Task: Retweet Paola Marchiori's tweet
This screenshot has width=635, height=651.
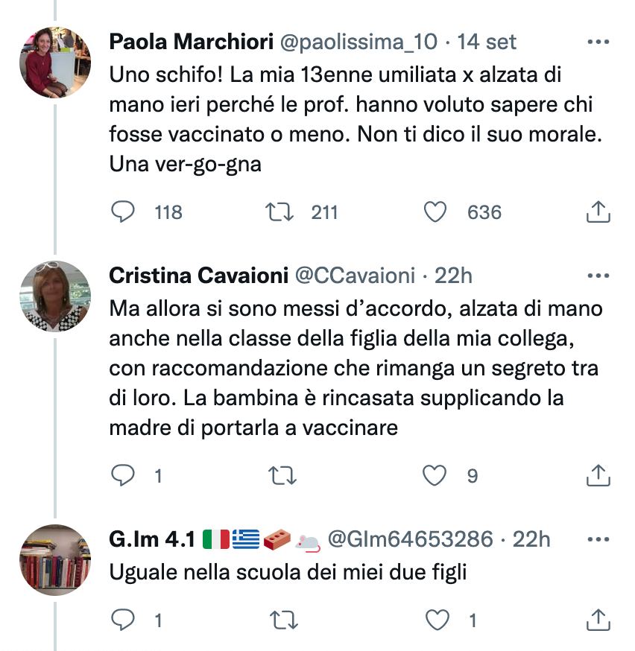Action: point(279,212)
